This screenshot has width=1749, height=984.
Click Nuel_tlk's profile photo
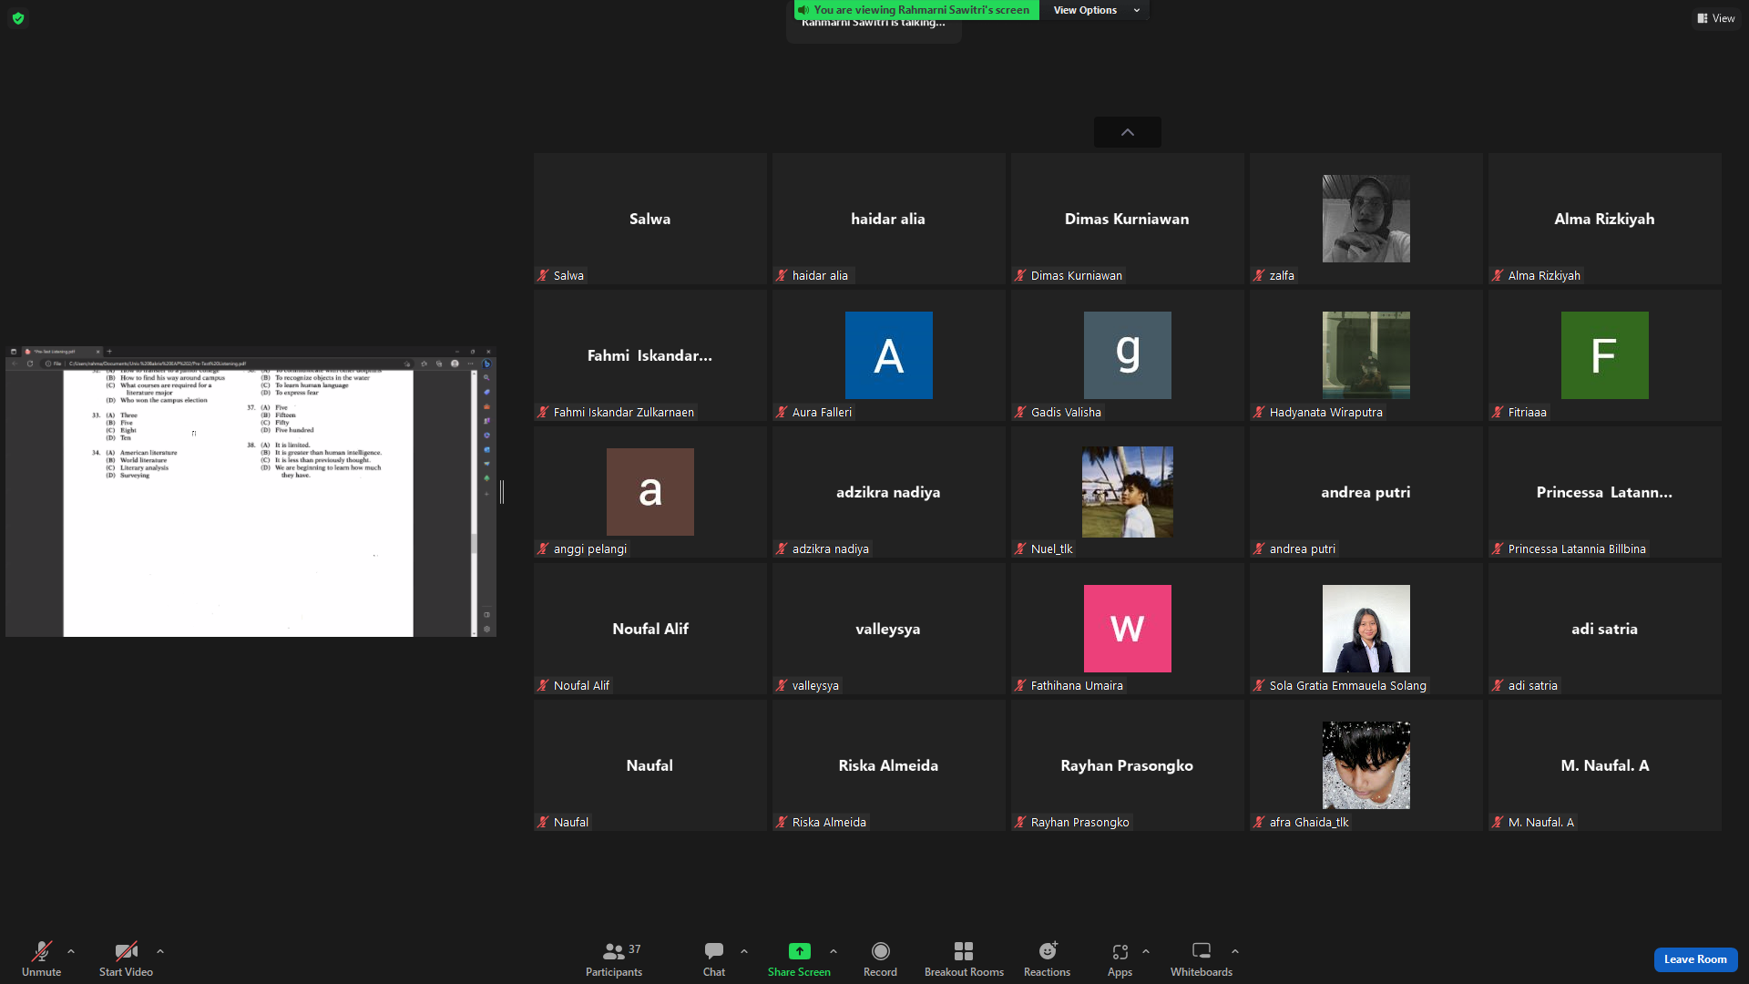[1127, 492]
